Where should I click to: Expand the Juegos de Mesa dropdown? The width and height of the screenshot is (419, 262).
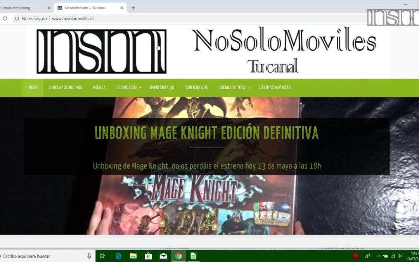[235, 87]
